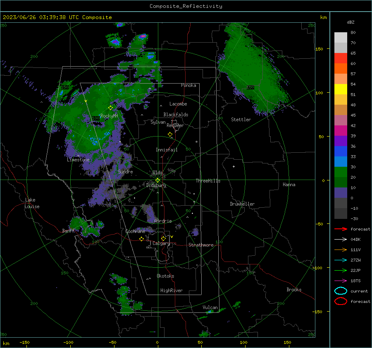Click the ThreeHills city label
Viewport: 372px width, 348px height.
point(208,181)
